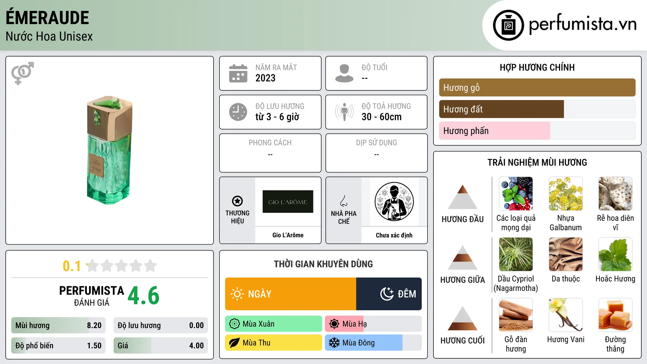Select the vanilla note image
Viewport: 647px width, 364px height.
[x=565, y=315]
